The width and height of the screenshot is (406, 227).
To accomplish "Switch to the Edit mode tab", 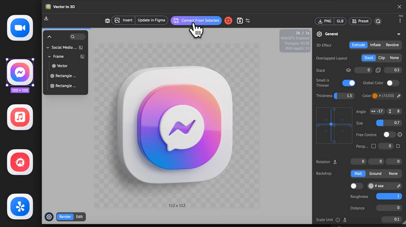I will [x=79, y=217].
